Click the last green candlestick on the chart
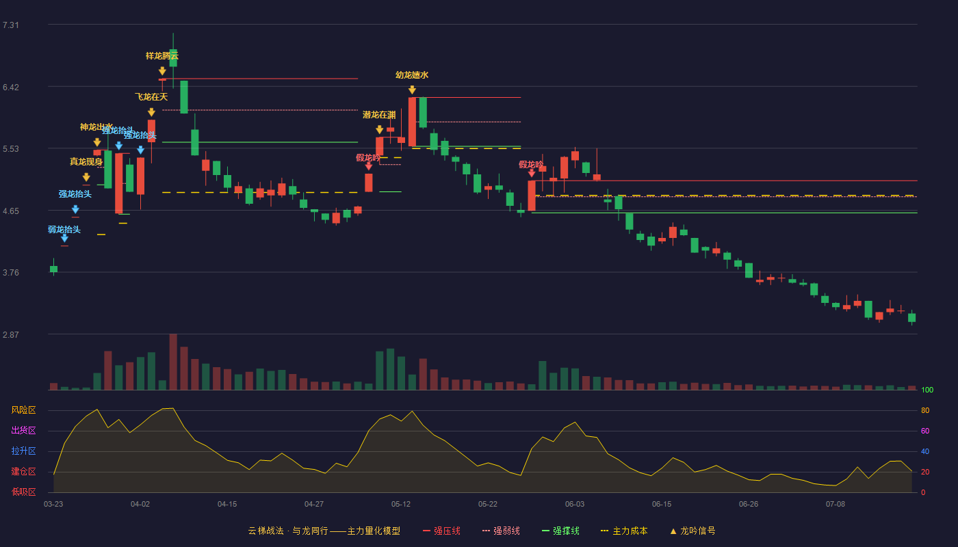Screen dimensions: 958x547 911,317
